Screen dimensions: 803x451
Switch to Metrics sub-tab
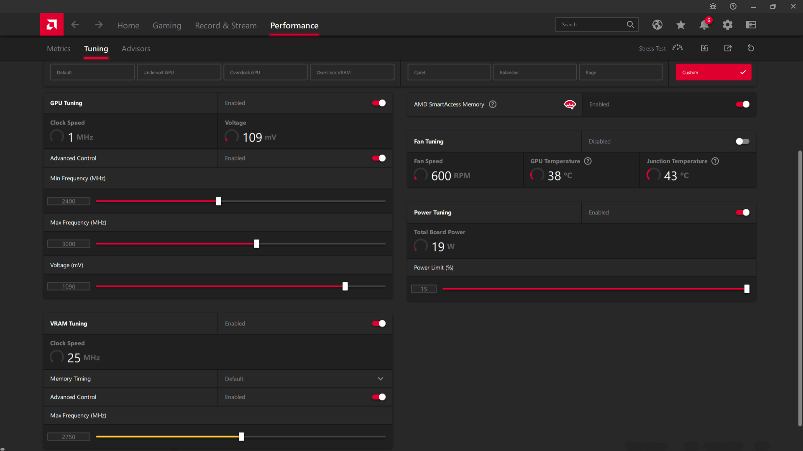pos(59,48)
